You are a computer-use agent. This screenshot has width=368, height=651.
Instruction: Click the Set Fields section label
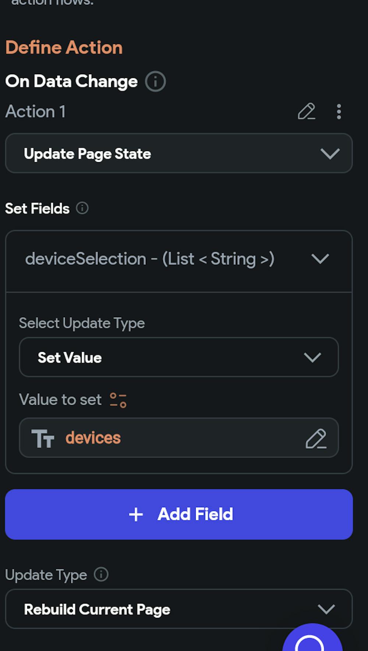(37, 209)
